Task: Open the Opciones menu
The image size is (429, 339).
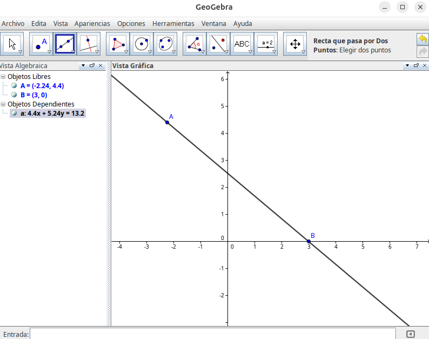Action: click(131, 24)
